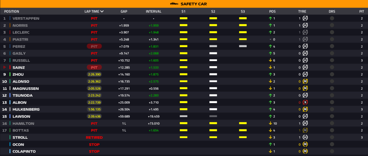Click Albon's gap +25.009

124,102
